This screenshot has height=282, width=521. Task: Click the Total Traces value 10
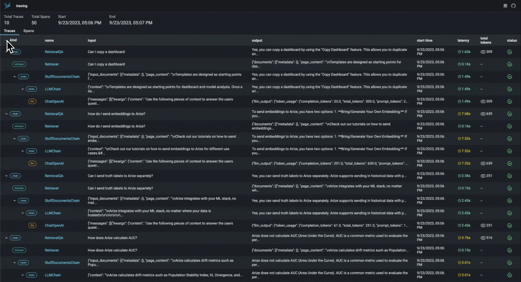coord(7,23)
